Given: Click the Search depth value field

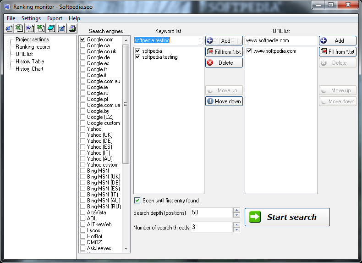Looking at the screenshot, I should pos(212,213).
